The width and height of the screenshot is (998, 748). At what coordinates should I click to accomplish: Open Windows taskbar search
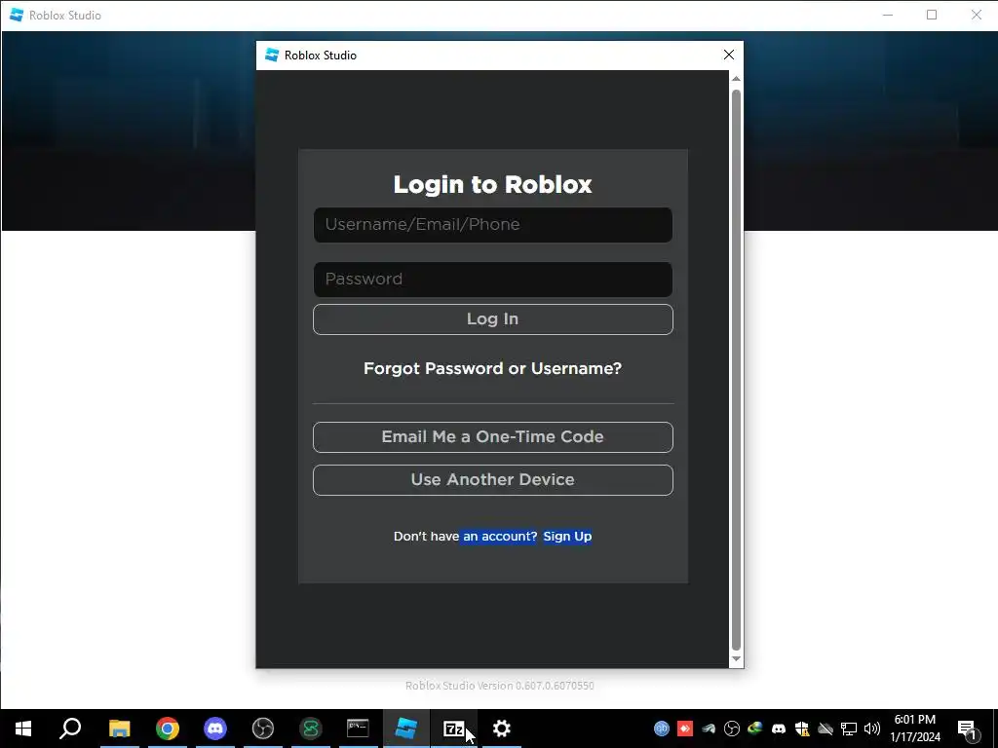(x=70, y=729)
